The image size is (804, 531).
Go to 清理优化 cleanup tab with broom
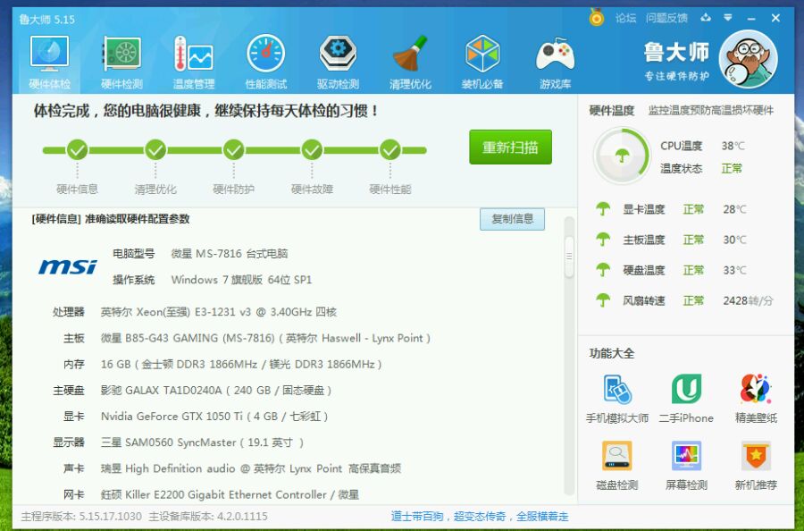click(x=410, y=62)
